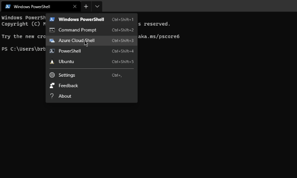297x178 pixels.
Task: Click the About question mark icon
Action: (52, 96)
